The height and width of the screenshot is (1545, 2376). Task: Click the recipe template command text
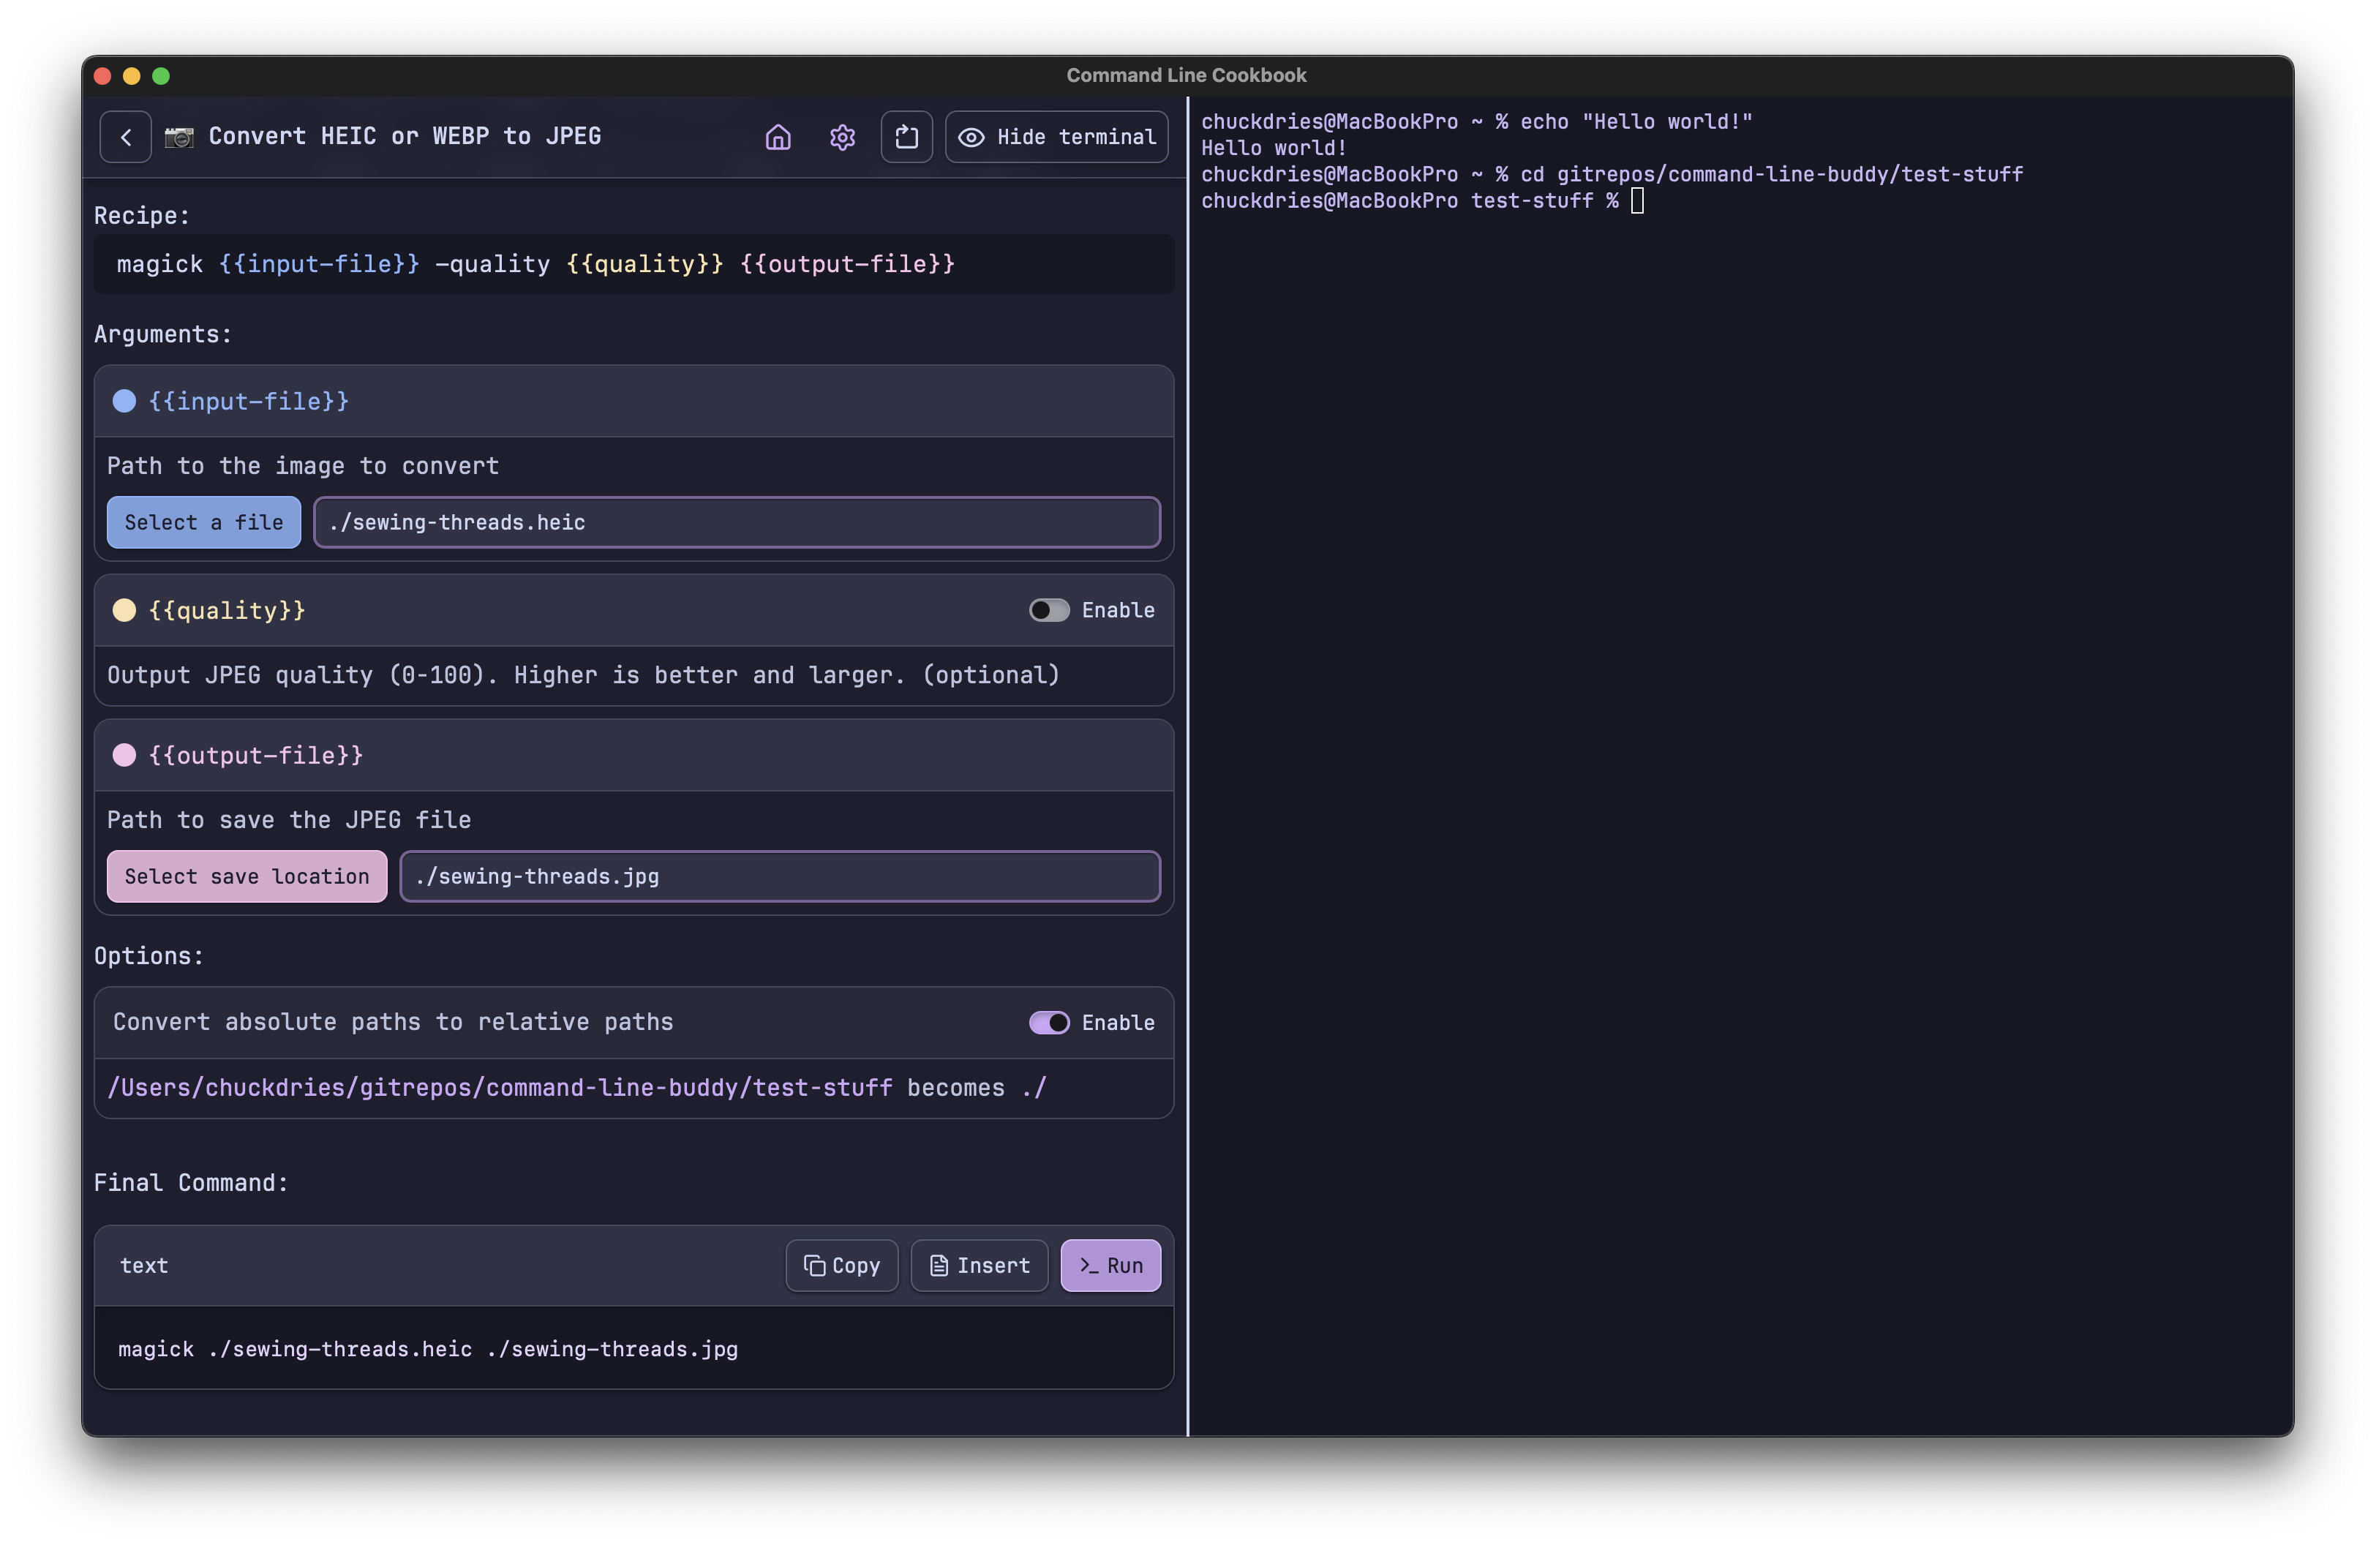tap(535, 263)
